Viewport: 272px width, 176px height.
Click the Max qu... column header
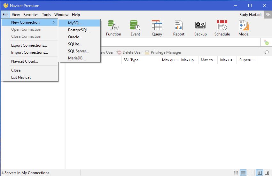(169, 60)
